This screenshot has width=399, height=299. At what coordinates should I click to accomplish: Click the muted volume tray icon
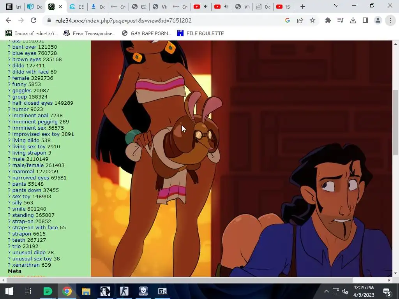345,291
